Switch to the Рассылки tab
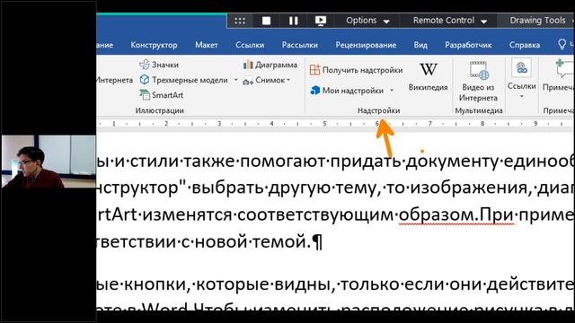 [x=299, y=45]
